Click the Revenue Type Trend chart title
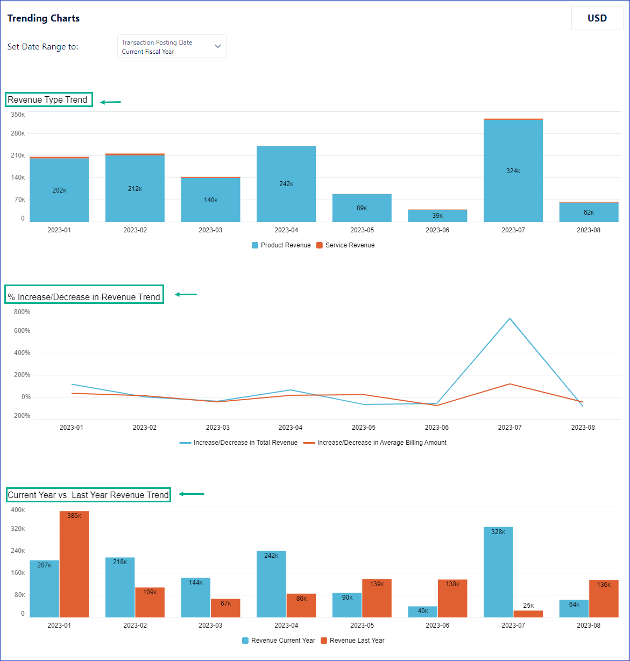 tap(47, 99)
